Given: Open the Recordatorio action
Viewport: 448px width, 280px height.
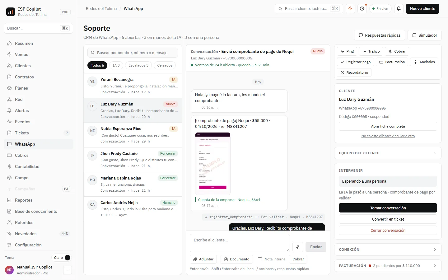Looking at the screenshot, I should [354, 72].
